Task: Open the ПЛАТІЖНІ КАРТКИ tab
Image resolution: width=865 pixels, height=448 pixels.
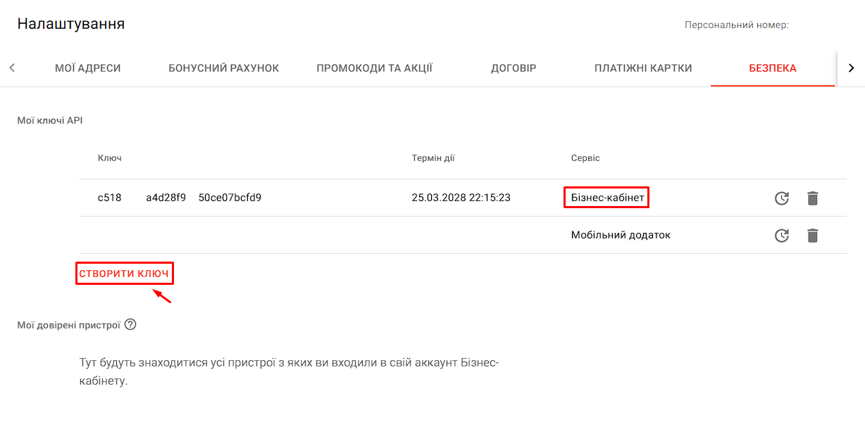Action: coord(643,68)
